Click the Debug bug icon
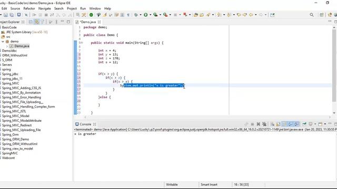The height and width of the screenshot is (189, 337). [136, 15]
